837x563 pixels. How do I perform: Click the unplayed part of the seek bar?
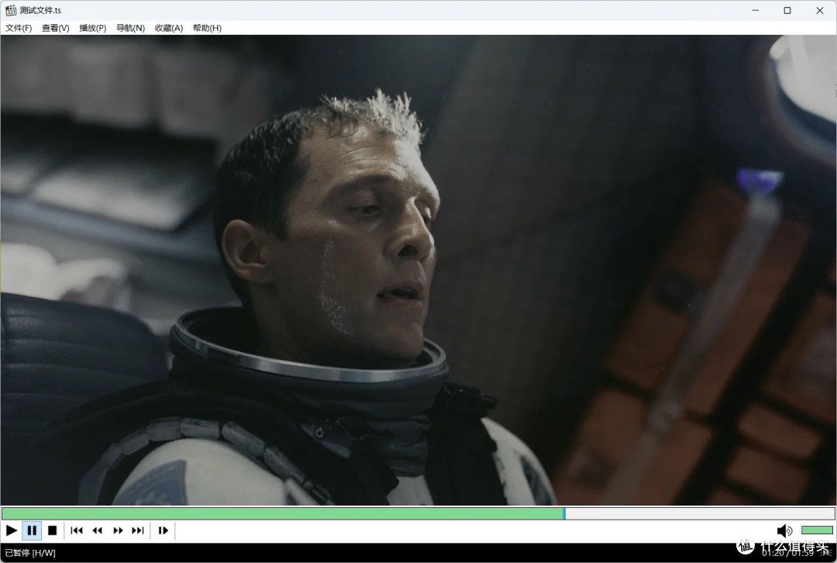coord(697,513)
